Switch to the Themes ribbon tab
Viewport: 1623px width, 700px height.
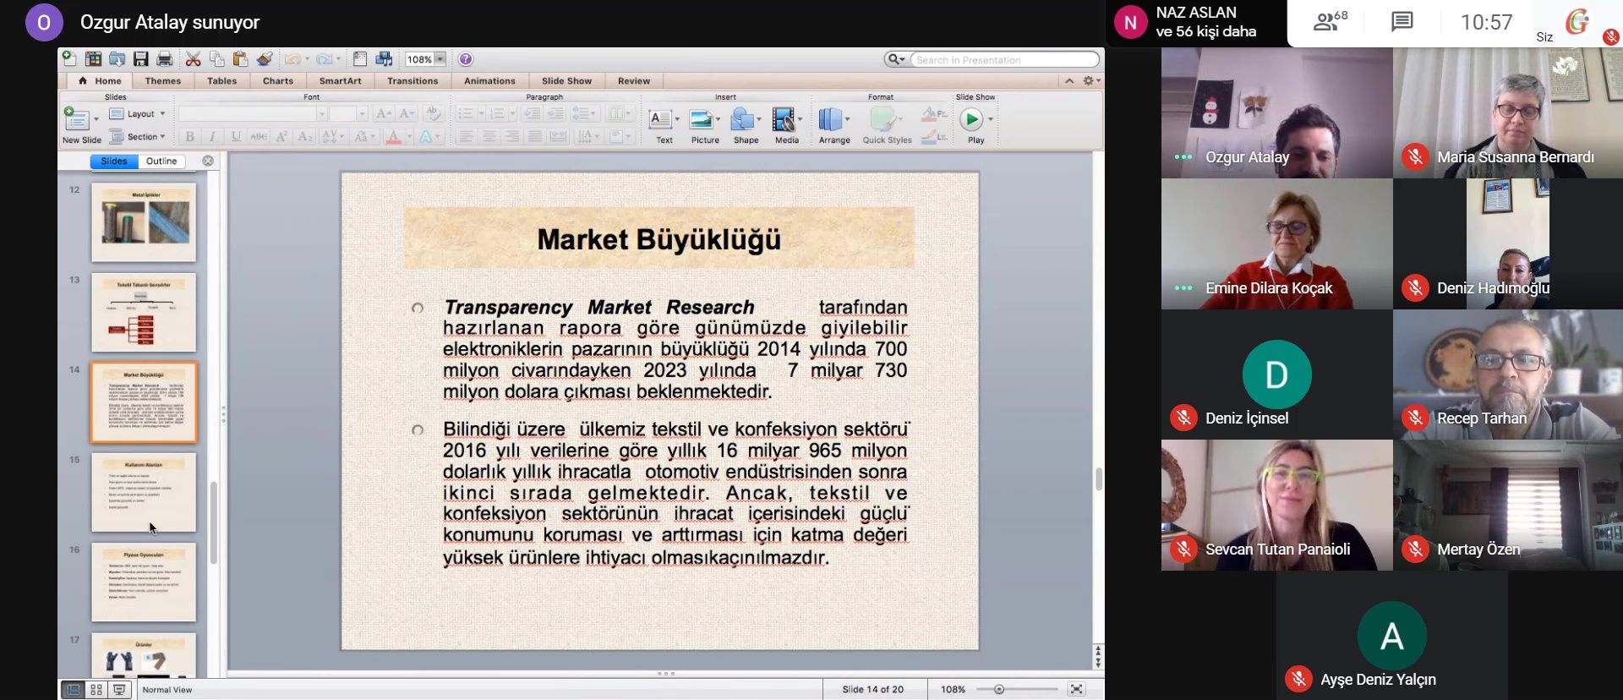pyautogui.click(x=163, y=81)
